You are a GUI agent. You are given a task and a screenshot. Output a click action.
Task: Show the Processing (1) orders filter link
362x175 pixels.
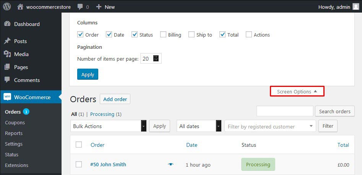[x=106, y=114]
